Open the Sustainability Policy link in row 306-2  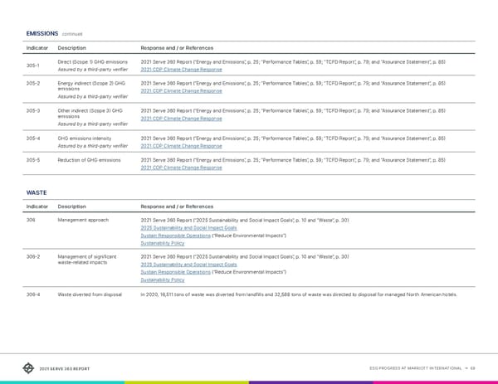163,280
